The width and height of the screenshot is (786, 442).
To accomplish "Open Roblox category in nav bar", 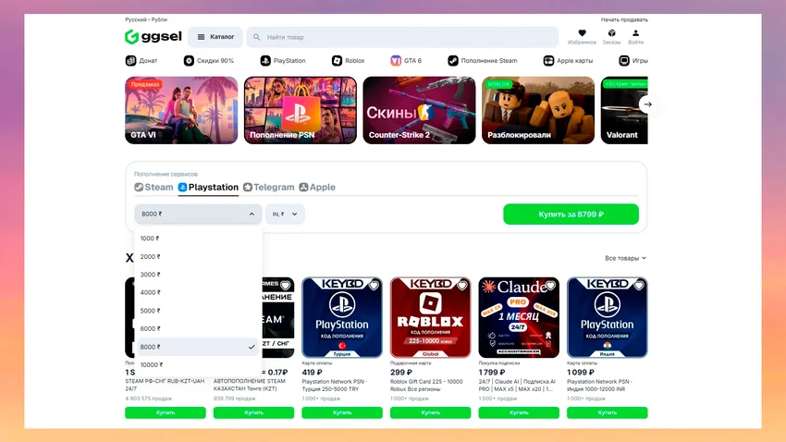I will pos(348,61).
